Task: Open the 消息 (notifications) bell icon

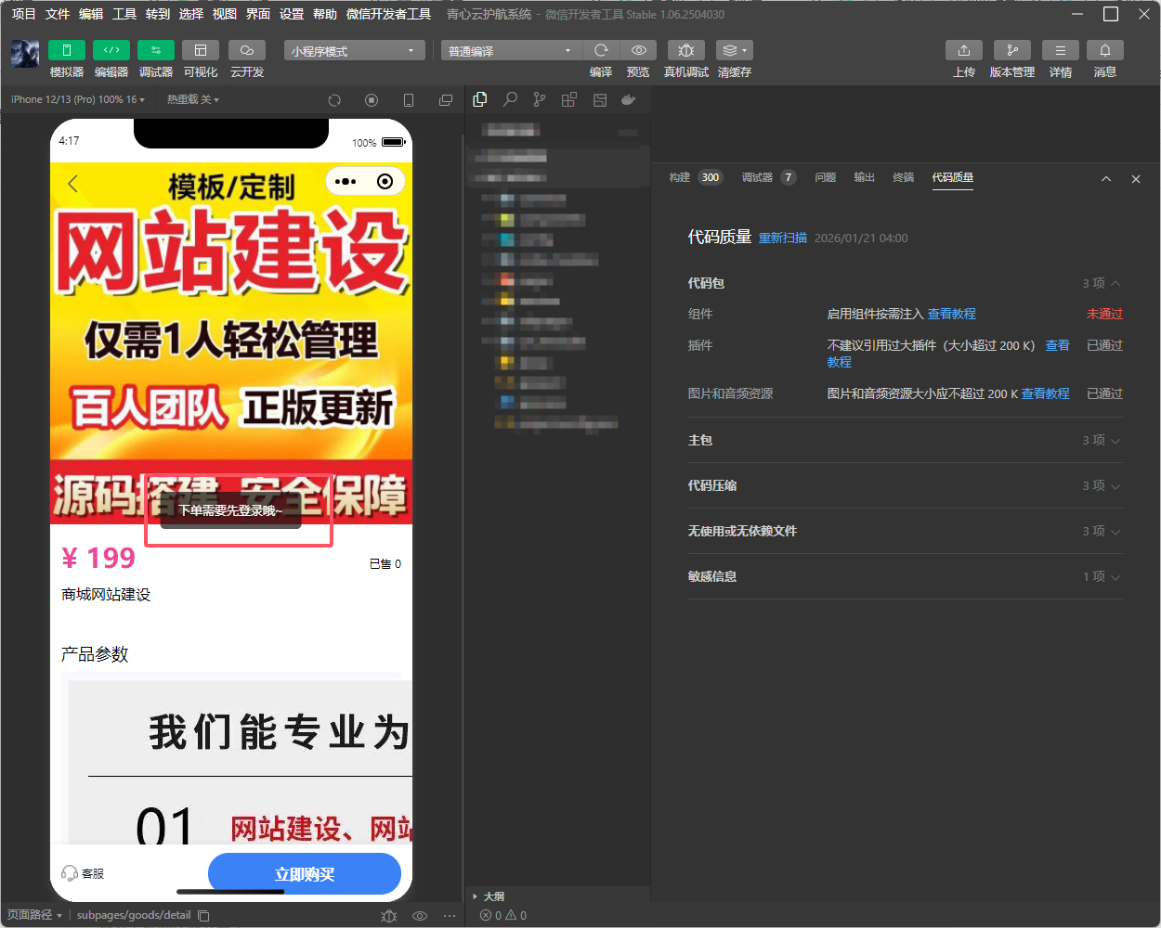Action: coord(1105,50)
